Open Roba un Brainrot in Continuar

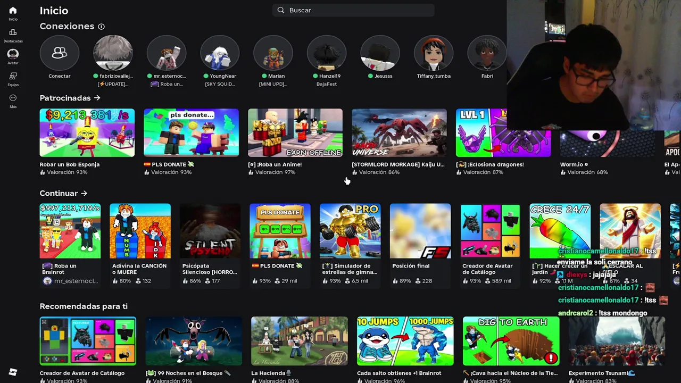pos(70,231)
